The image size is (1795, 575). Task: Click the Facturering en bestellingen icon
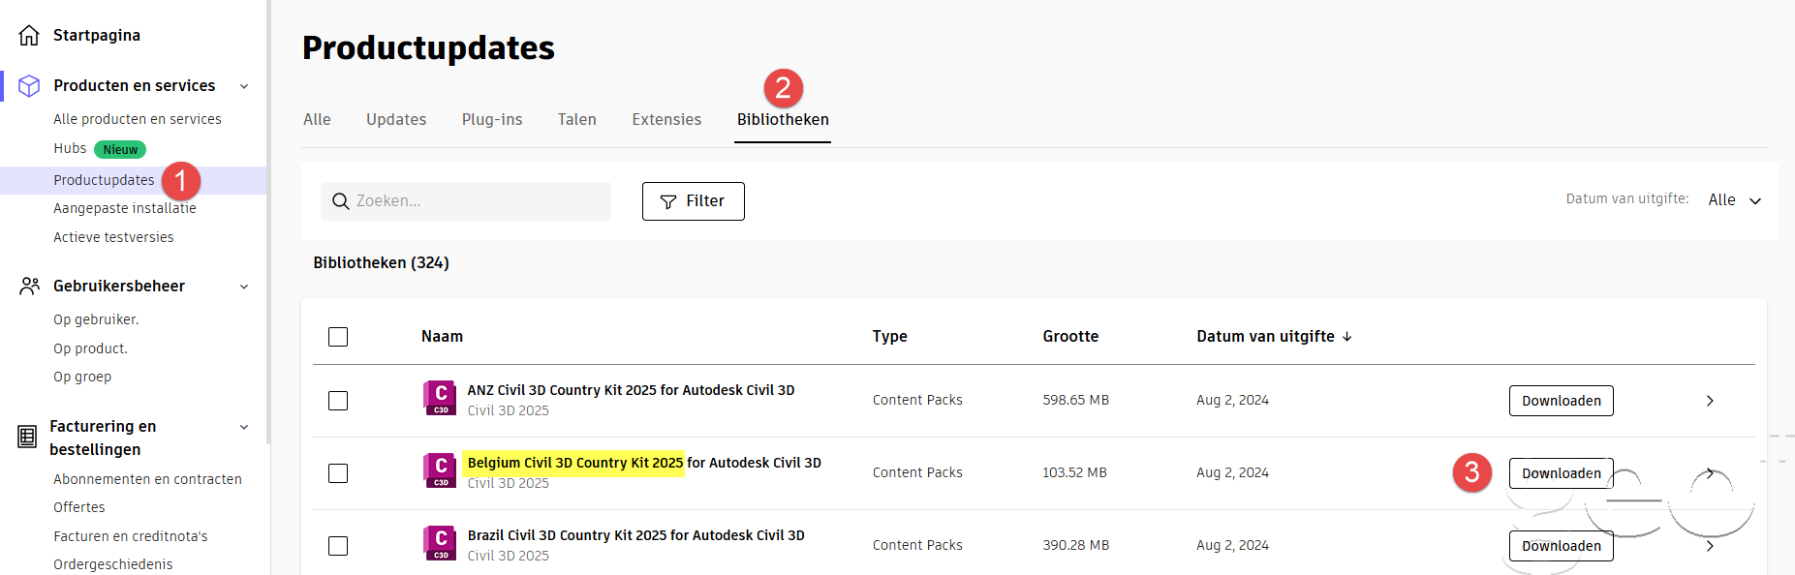(27, 438)
